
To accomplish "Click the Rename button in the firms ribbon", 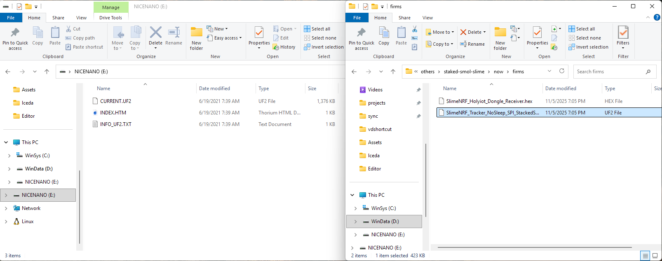I will 472,44.
